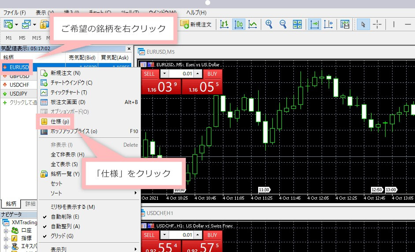Expand the 表示列 submenu
This screenshot has width=415, height=252.
(136, 249)
